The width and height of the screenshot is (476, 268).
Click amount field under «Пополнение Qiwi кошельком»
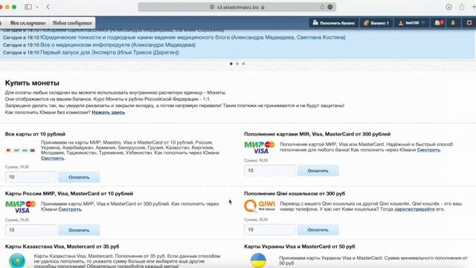pyautogui.click(x=269, y=230)
